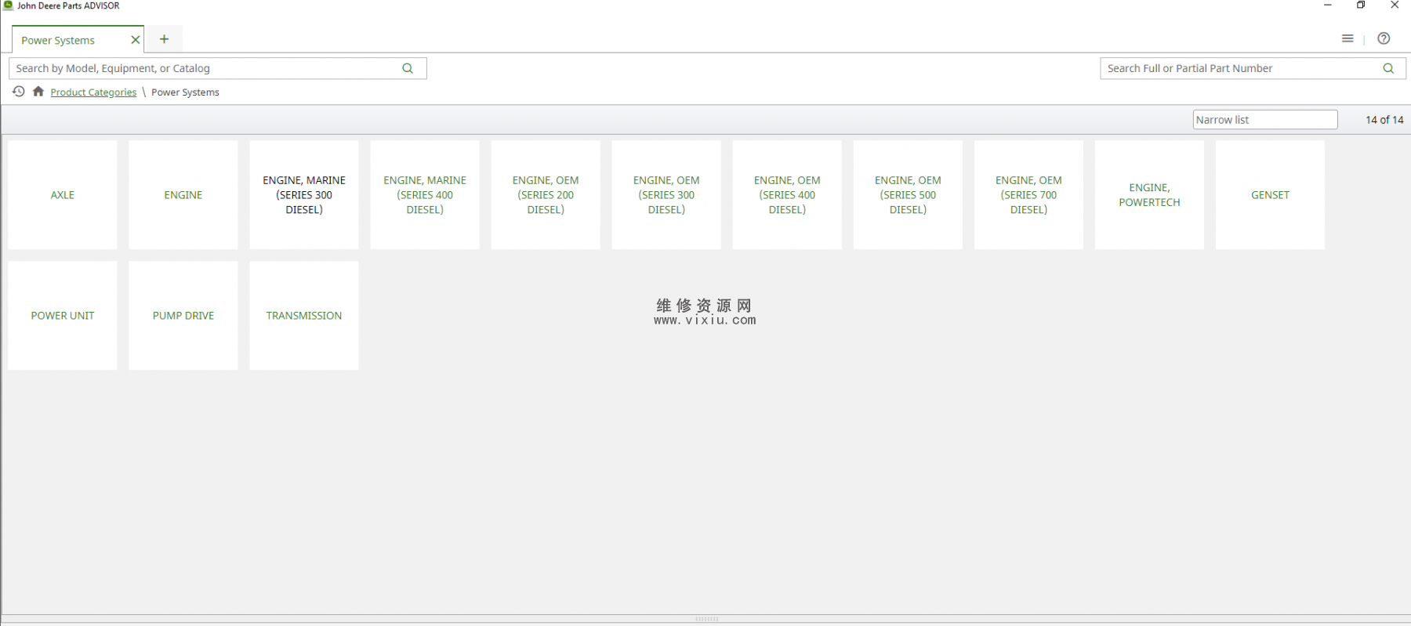Open the GENSET category tile
Viewport: 1411px width, 626px height.
(1270, 195)
